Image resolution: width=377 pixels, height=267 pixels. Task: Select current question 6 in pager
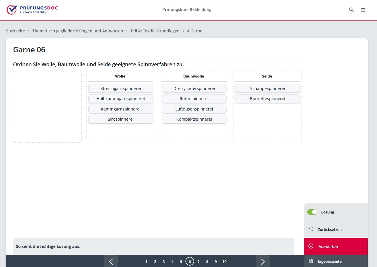(190, 262)
